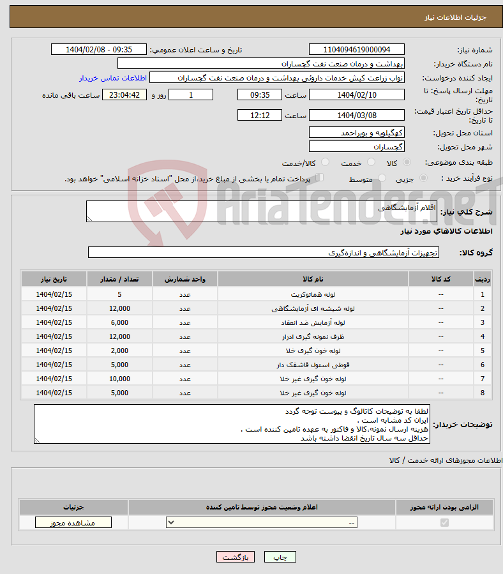Select the متوسط purchase type radio
The image size is (503, 574).
(x=382, y=178)
